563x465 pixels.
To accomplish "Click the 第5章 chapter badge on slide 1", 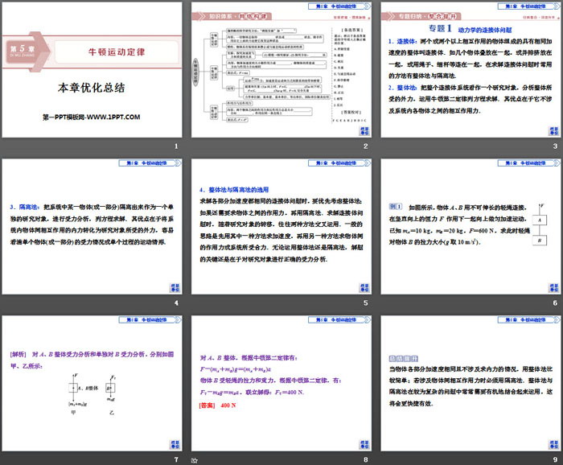I will (22, 50).
